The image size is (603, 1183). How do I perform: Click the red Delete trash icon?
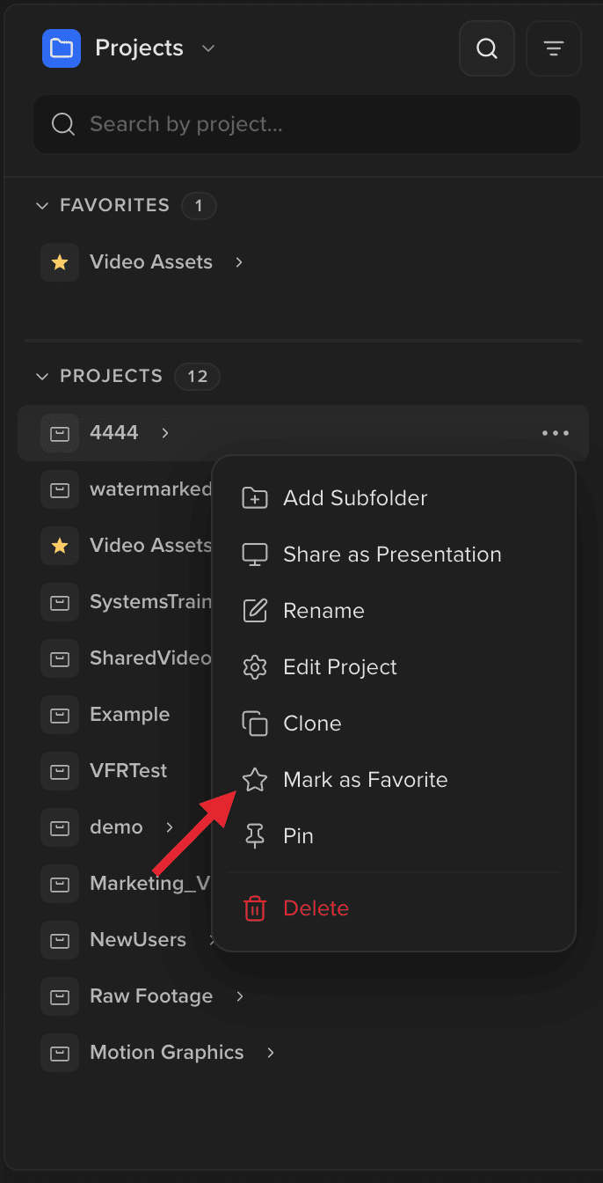[x=255, y=908]
